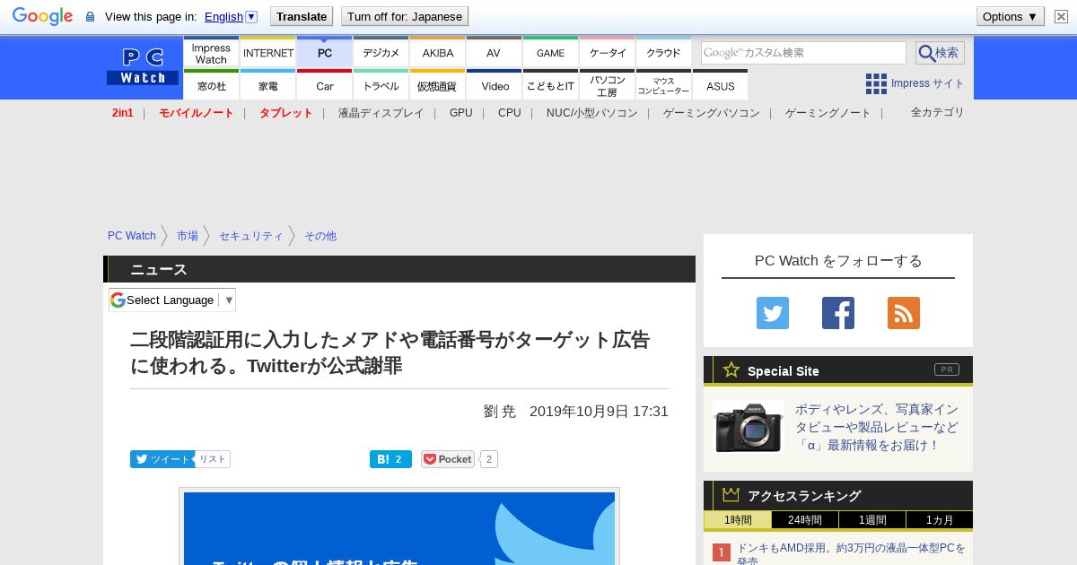Click the モバイルノート category link
The height and width of the screenshot is (565, 1077).
click(x=196, y=113)
